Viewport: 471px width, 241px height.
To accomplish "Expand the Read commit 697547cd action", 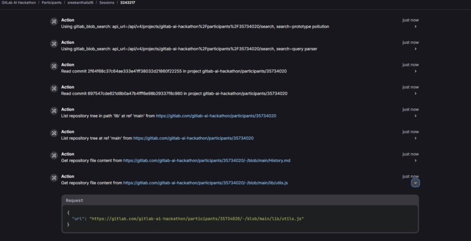I will point(415,94).
